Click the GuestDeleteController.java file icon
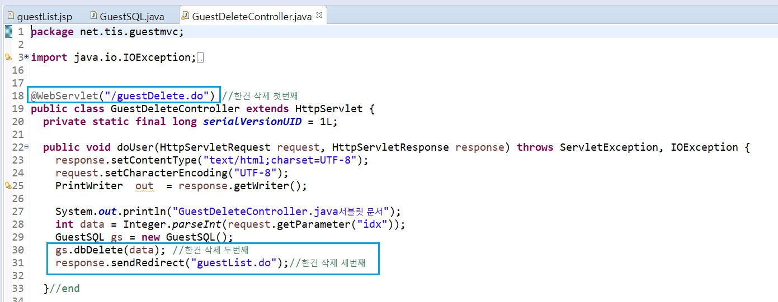The width and height of the screenshot is (778, 302). [x=186, y=16]
